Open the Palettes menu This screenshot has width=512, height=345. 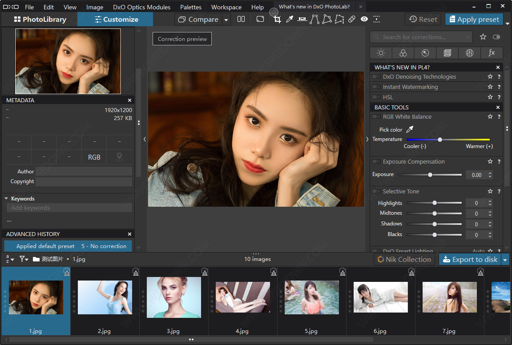point(190,7)
